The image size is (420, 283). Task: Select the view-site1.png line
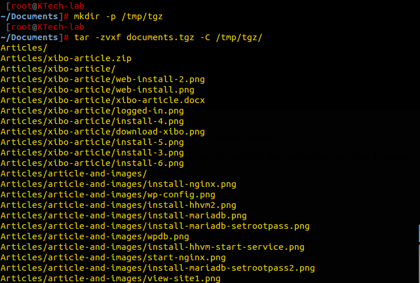(110, 278)
